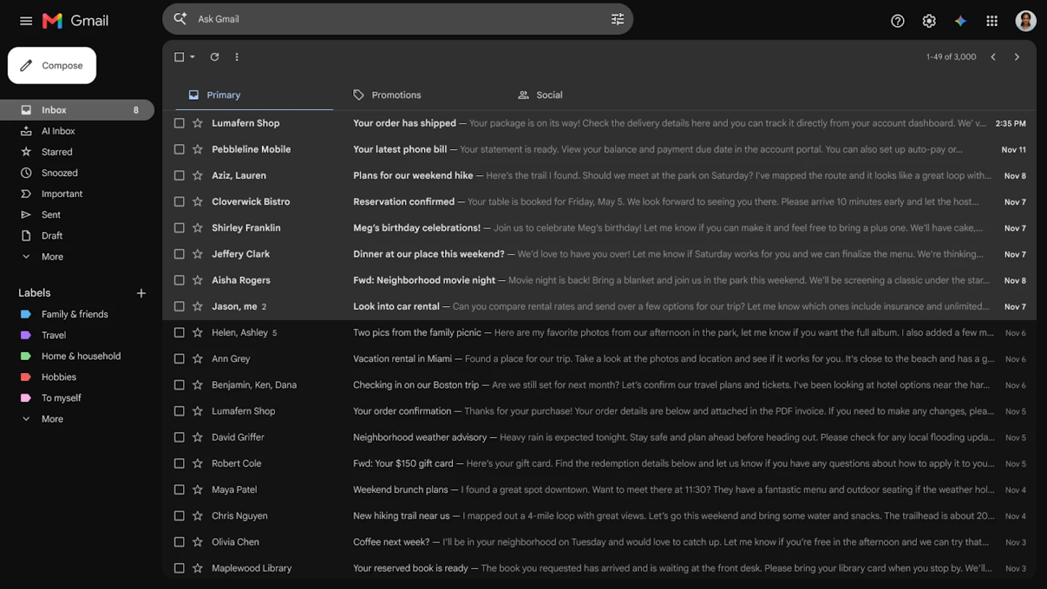The image size is (1047, 589).
Task: Open the Help support icon
Action: click(897, 21)
